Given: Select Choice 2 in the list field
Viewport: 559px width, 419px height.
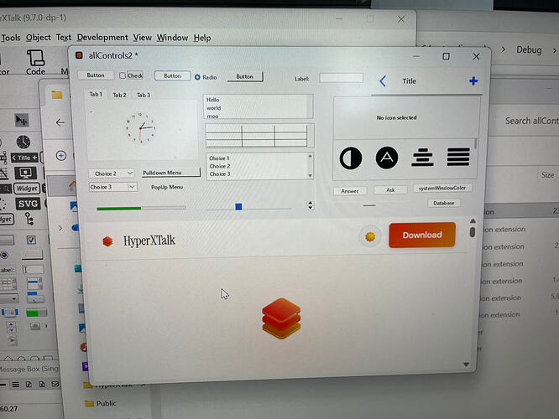Looking at the screenshot, I should [220, 166].
